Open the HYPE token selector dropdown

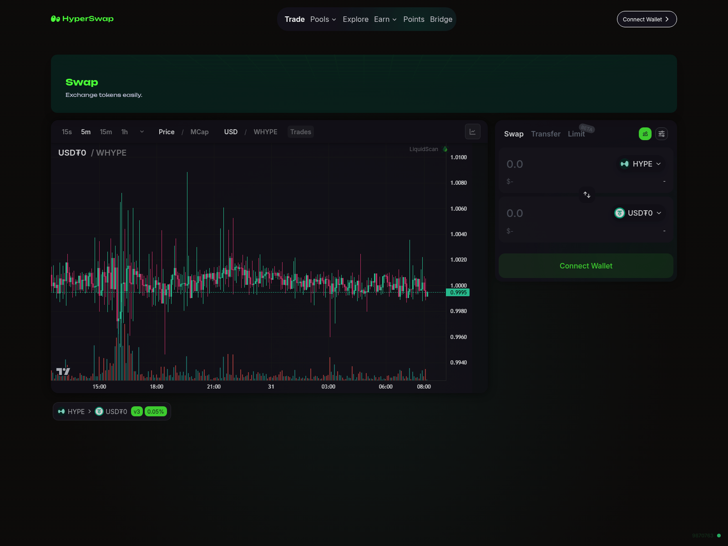(x=641, y=164)
